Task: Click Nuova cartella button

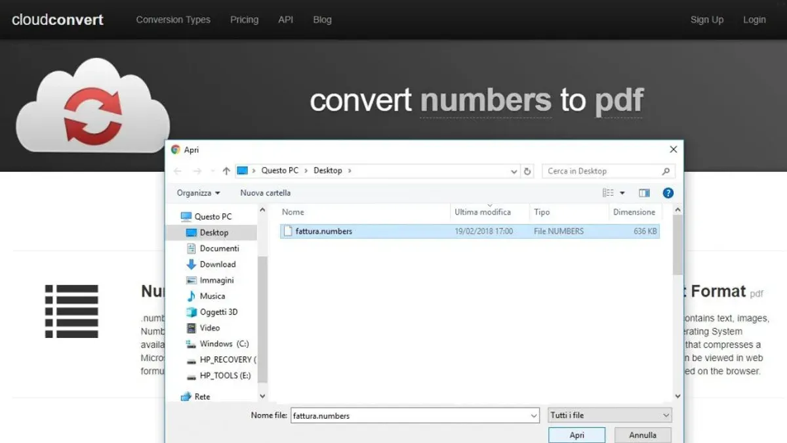Action: (265, 193)
